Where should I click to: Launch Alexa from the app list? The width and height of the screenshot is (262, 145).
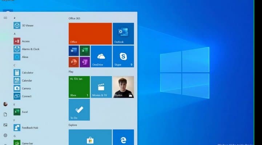(21, 57)
